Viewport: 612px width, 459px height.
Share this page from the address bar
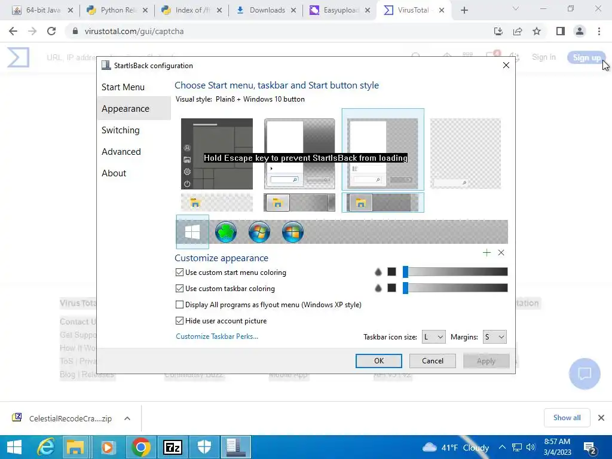click(518, 31)
